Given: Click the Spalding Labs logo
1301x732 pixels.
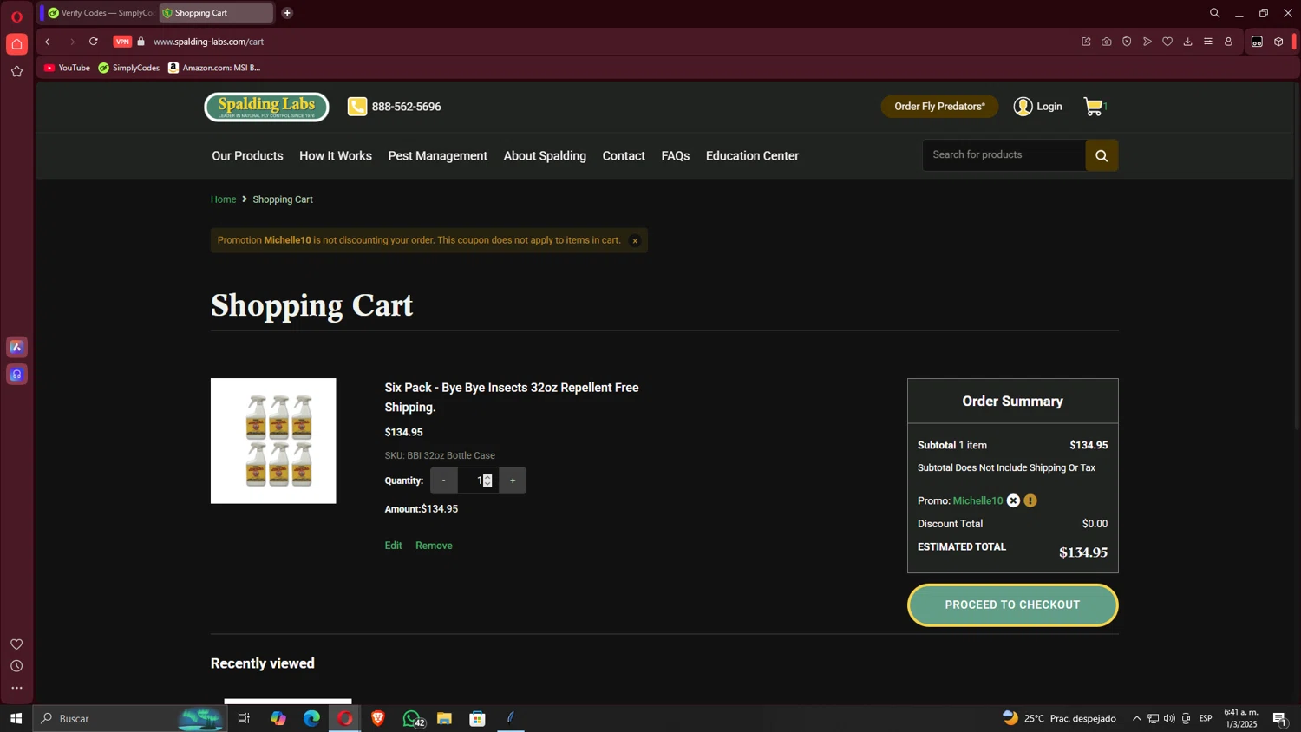Looking at the screenshot, I should pyautogui.click(x=266, y=107).
